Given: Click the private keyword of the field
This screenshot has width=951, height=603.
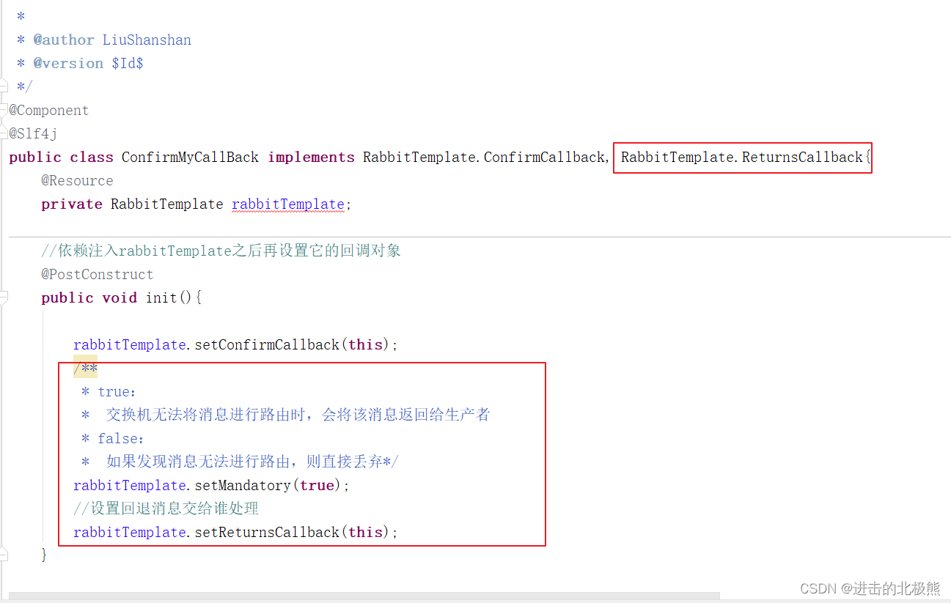Looking at the screenshot, I should (x=72, y=204).
